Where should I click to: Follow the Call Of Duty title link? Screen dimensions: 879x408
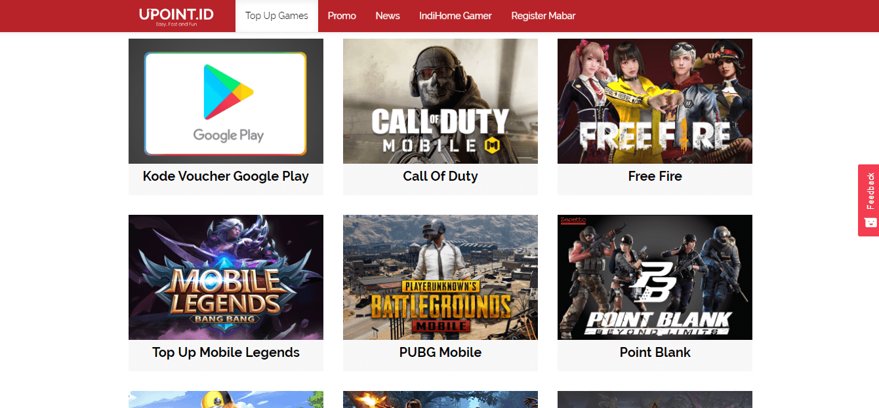pos(440,176)
